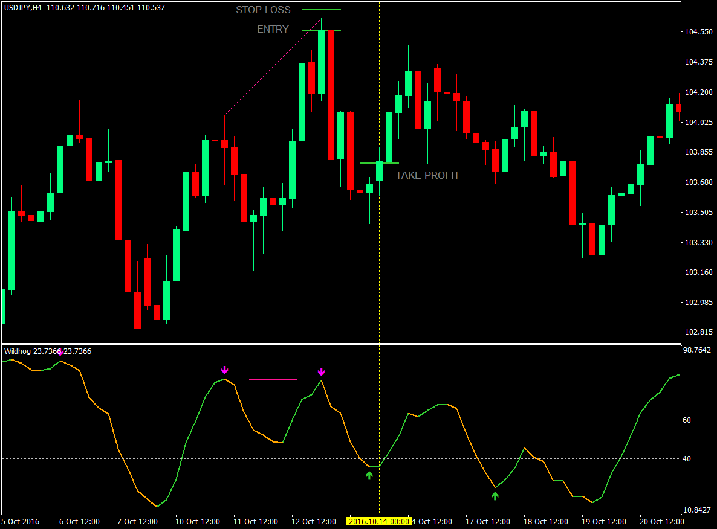
Task: Click the 40 level label in the oscillator
Action: [x=687, y=459]
